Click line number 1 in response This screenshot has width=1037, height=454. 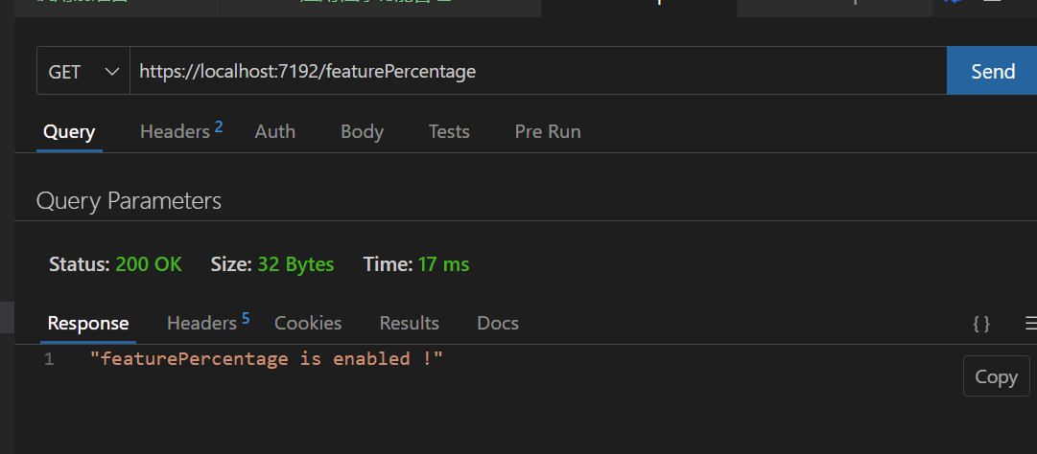pos(48,359)
